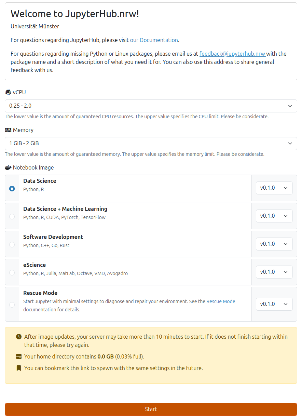Viewport: 302px width, 419px height.
Task: Open the vCPU 0.25 - 2.0 dropdown
Action: point(151,106)
